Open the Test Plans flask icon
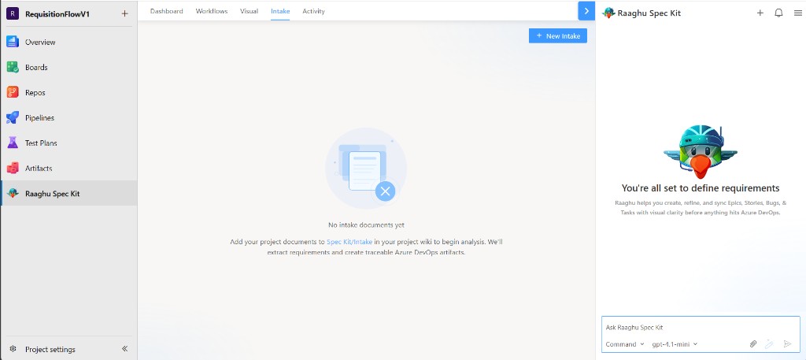Screen dimensions: 806x360 click(13, 143)
